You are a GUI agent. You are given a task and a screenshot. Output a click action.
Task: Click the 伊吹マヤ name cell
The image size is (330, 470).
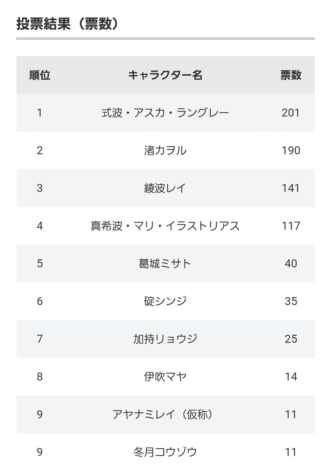[165, 377]
